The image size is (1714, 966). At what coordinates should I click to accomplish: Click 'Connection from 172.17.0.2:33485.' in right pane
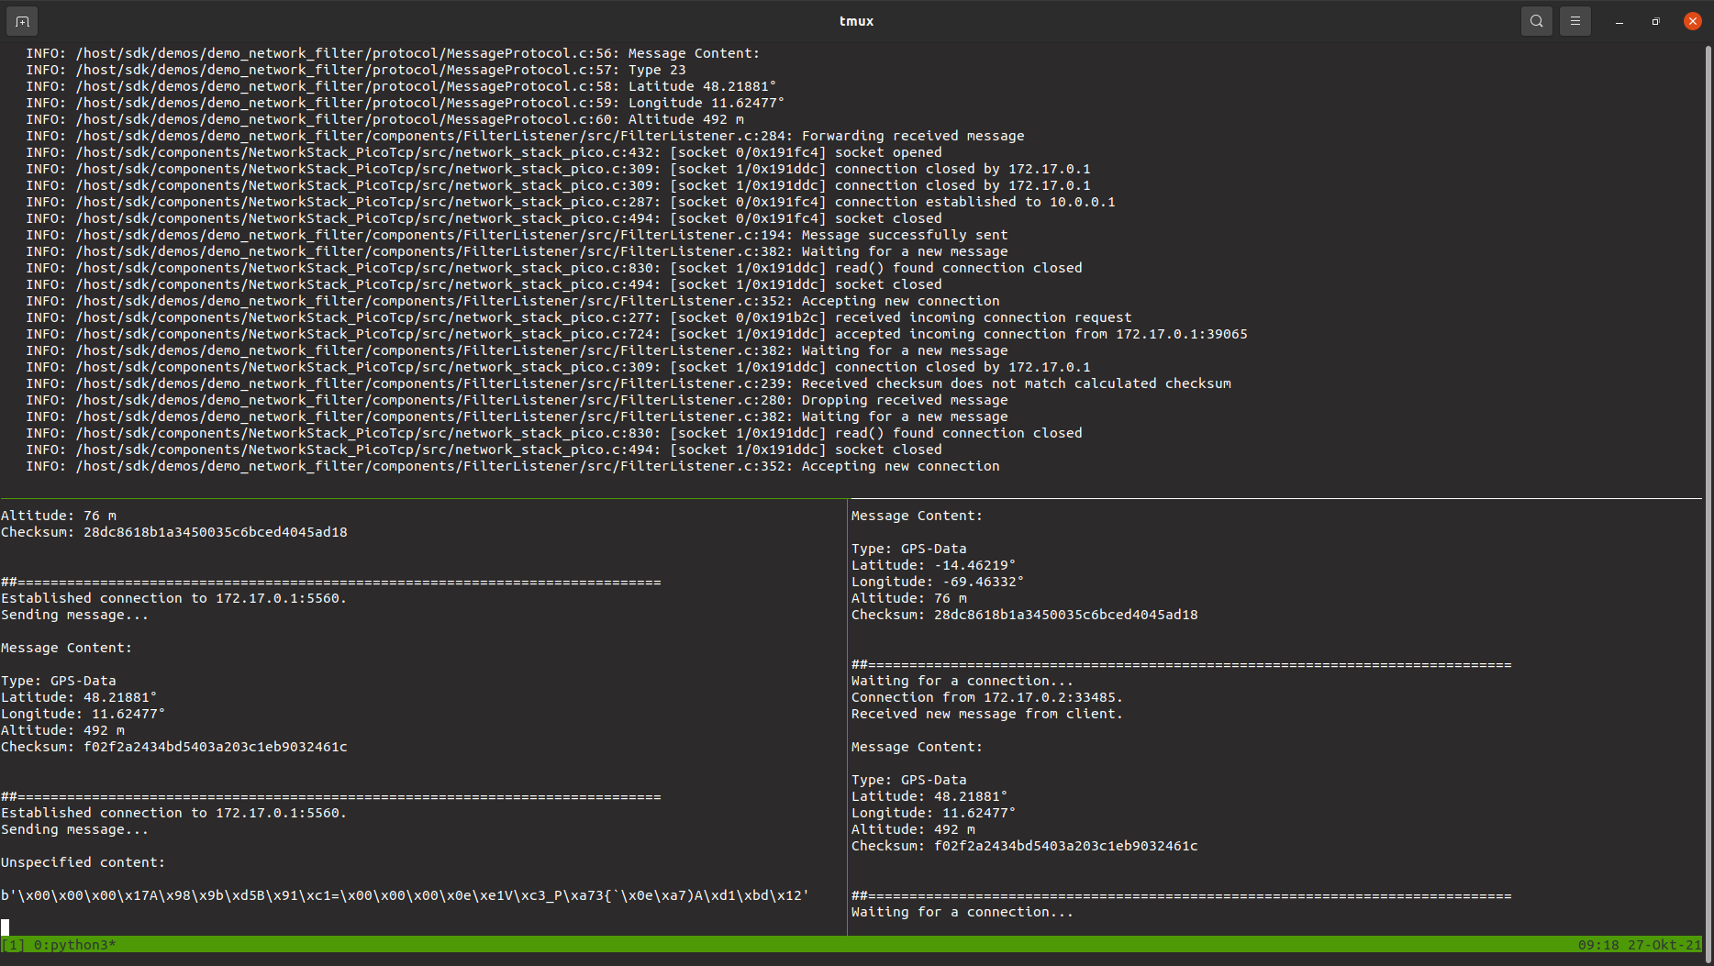coord(987,697)
